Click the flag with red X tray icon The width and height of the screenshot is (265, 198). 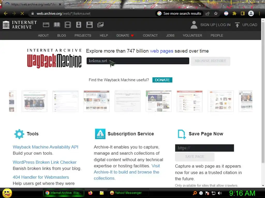207,193
